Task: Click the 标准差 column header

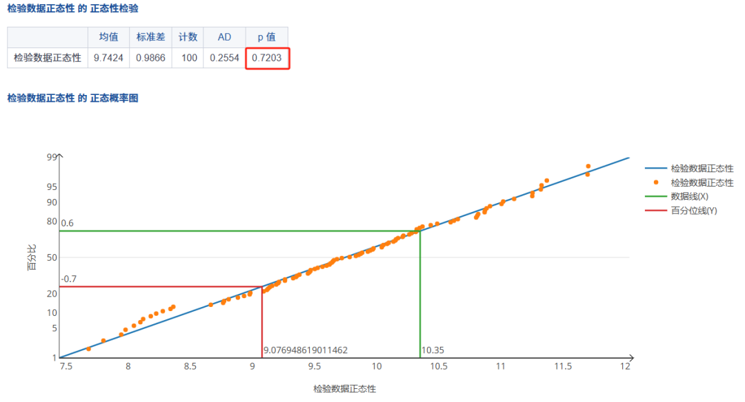Action: (150, 37)
